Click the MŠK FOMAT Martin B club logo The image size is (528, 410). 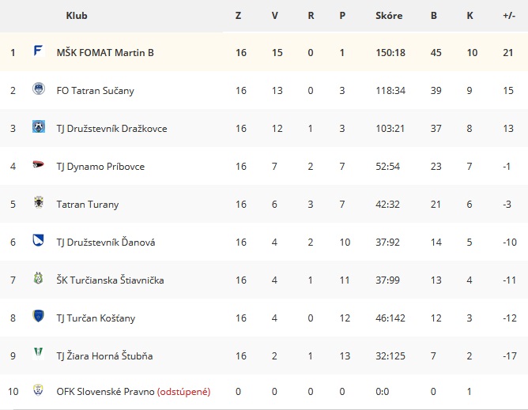click(x=39, y=51)
